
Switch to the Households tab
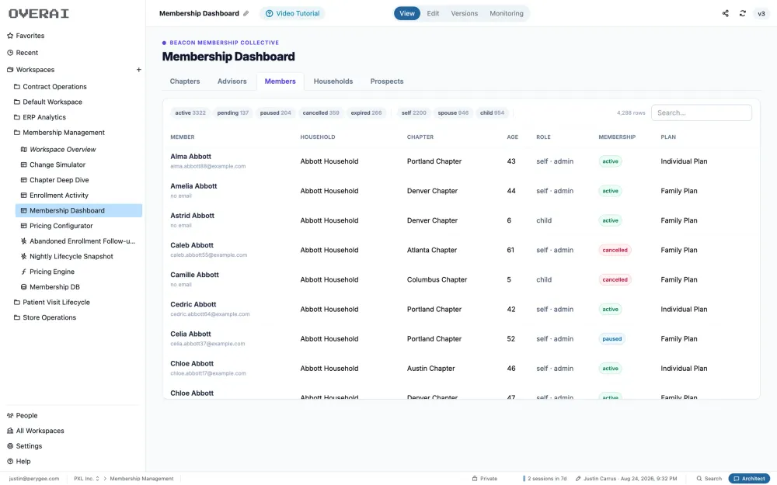click(x=333, y=81)
